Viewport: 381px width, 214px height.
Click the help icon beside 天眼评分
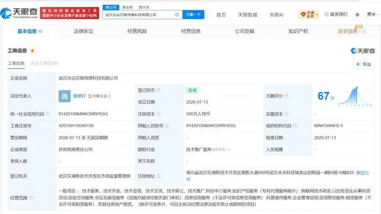[x=286, y=96]
